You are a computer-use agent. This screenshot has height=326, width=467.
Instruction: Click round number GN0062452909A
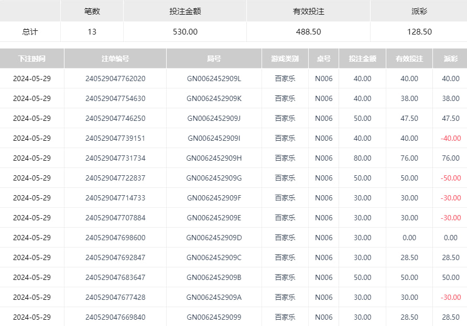[x=214, y=297]
